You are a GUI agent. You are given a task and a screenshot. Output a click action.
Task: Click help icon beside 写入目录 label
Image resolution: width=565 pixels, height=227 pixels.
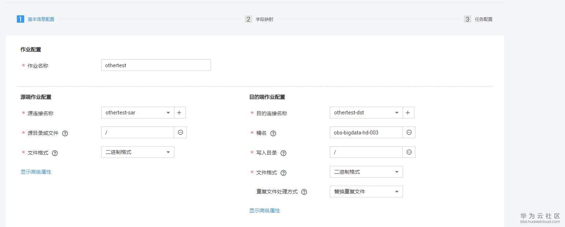point(283,153)
